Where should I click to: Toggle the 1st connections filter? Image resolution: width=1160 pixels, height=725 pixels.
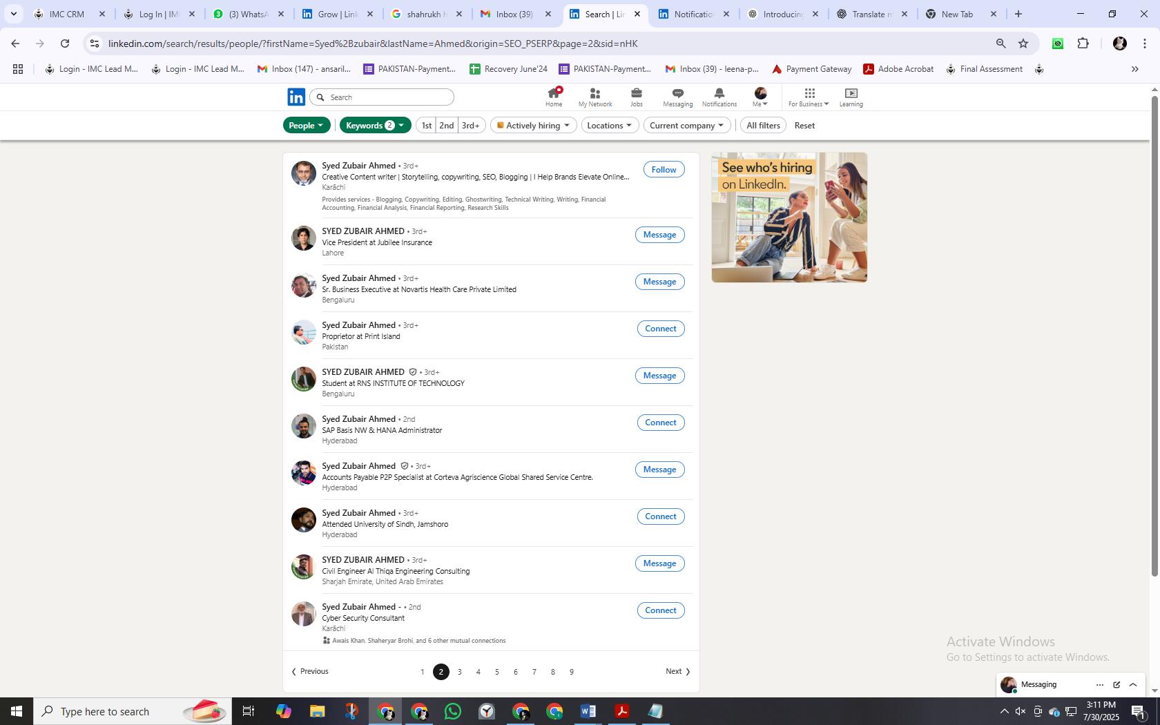[426, 125]
